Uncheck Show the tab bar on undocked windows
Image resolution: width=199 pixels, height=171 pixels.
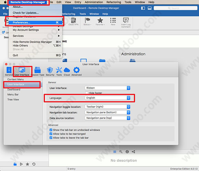51,130
